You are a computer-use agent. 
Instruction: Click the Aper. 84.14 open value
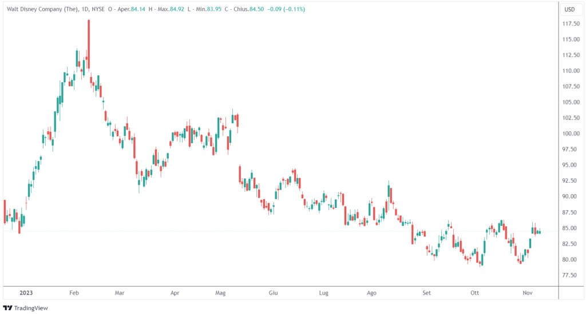pyautogui.click(x=137, y=10)
